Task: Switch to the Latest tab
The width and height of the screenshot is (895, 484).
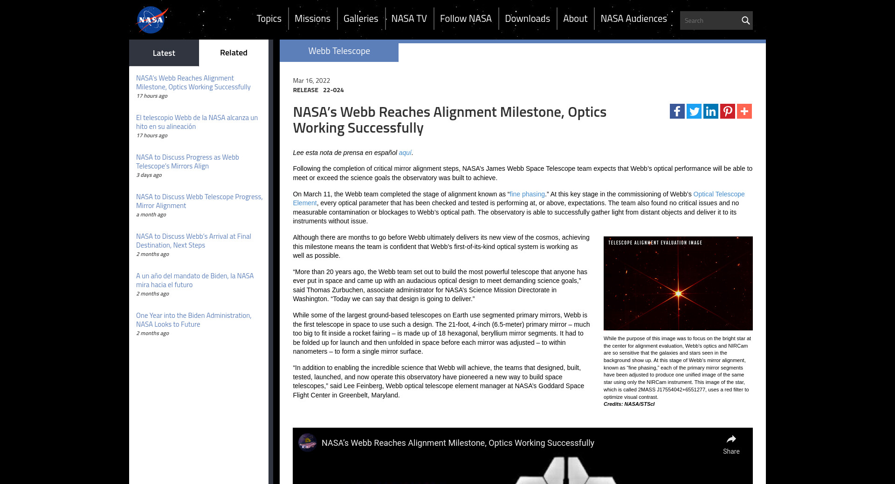Action: point(164,53)
